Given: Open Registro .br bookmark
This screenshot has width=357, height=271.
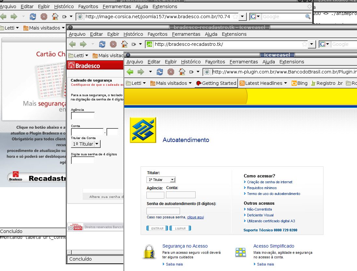Looking at the screenshot, I should pos(327,83).
